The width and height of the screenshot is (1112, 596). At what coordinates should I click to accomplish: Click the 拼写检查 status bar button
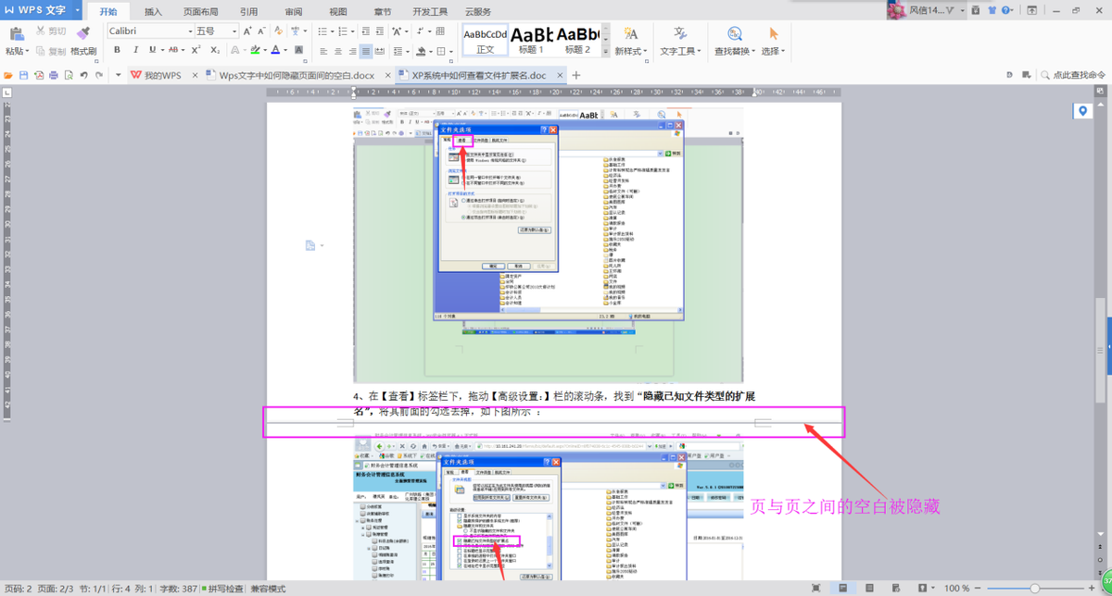[222, 589]
